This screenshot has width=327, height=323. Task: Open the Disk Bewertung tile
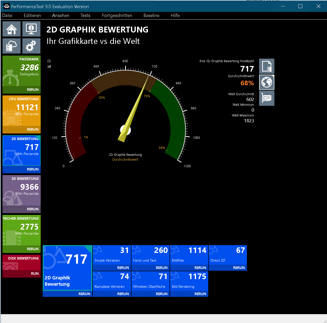pos(22,263)
